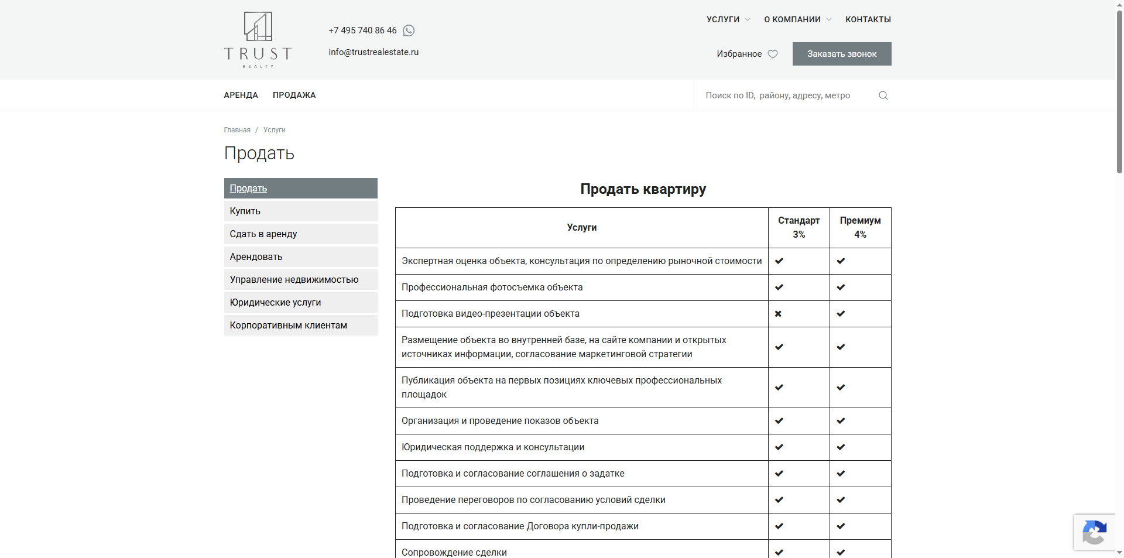Click the Стандарт 3% column header

(x=799, y=228)
